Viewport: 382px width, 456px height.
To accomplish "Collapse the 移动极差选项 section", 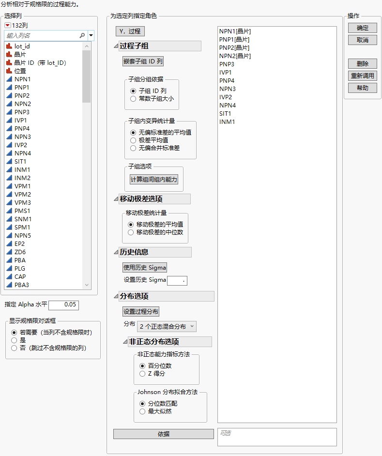I will click(116, 199).
